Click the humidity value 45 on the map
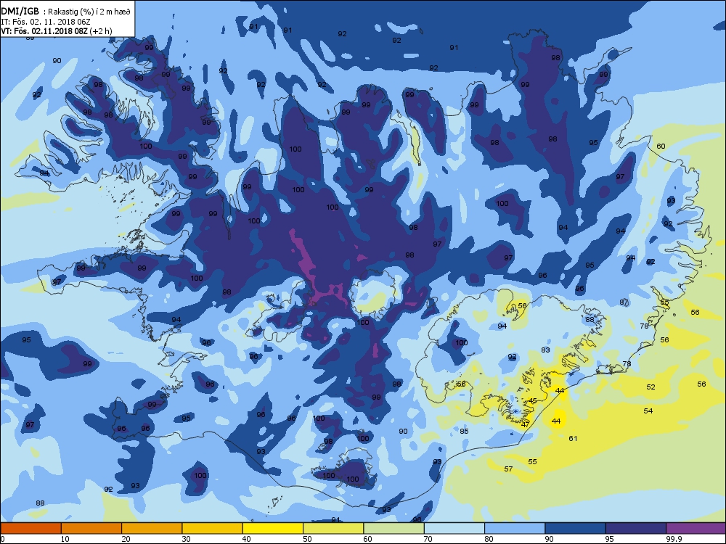Image resolution: width=726 pixels, height=544 pixels. [533, 401]
